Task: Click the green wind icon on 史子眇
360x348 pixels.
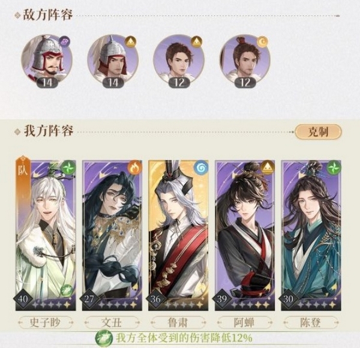Action: (69, 167)
